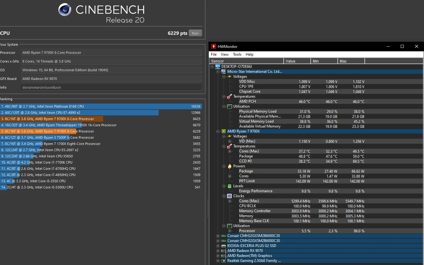
Task: Click the Max column header
Action: [351, 61]
